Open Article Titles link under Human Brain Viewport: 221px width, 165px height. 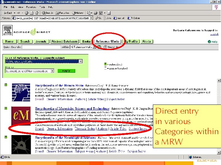96,99
